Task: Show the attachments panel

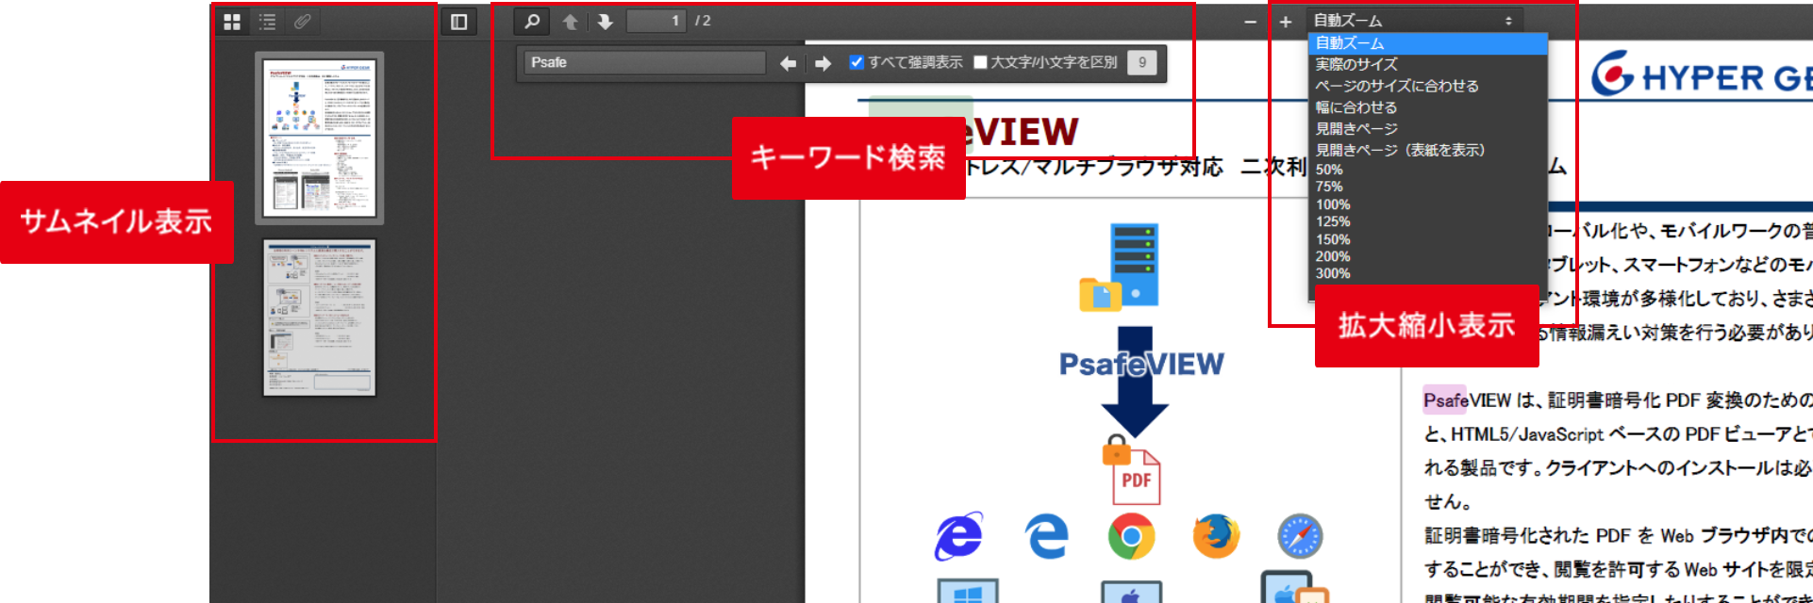Action: [303, 21]
